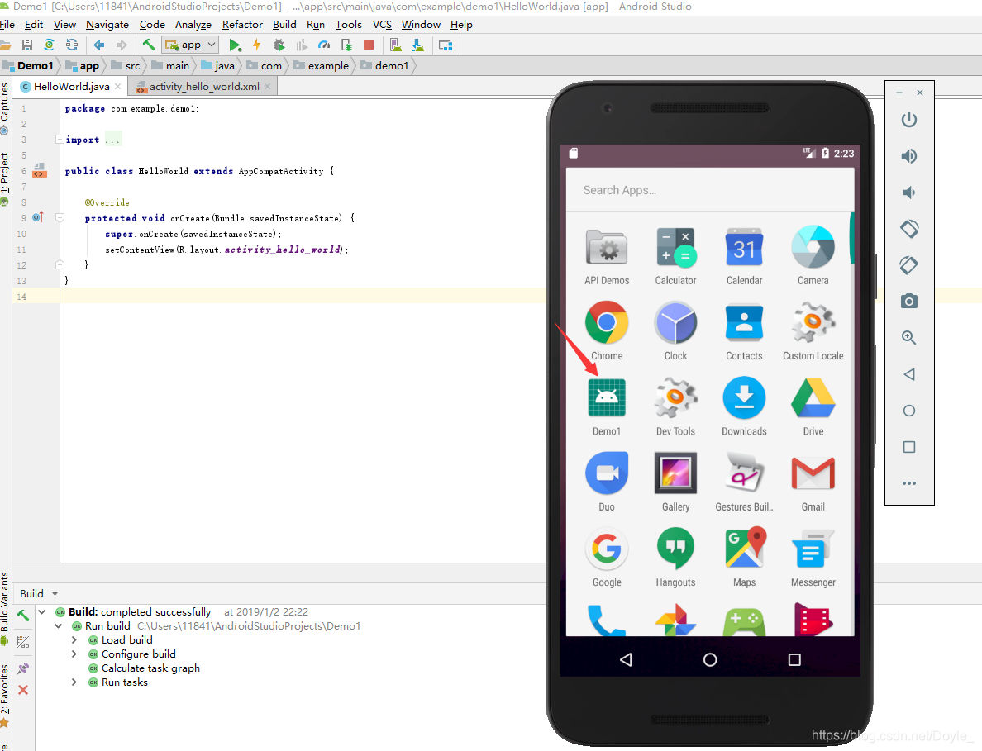Open SDK Manager download icon in toolbar
This screenshot has height=751, width=982.
(x=417, y=45)
